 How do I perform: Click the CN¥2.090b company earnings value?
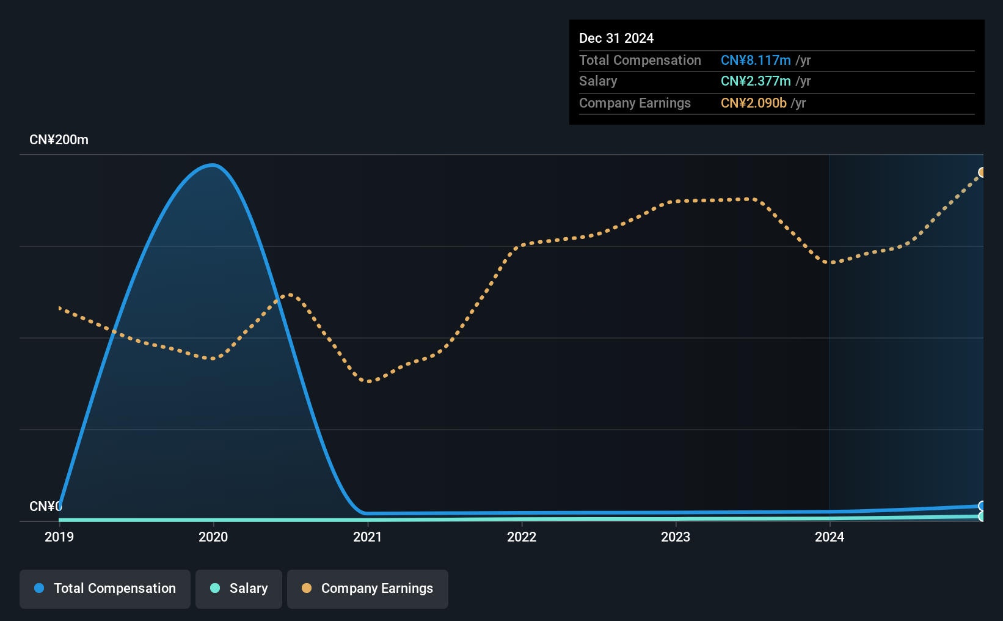[x=754, y=103]
